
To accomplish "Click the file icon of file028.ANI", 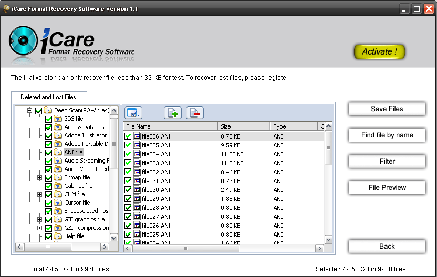I will [137, 207].
